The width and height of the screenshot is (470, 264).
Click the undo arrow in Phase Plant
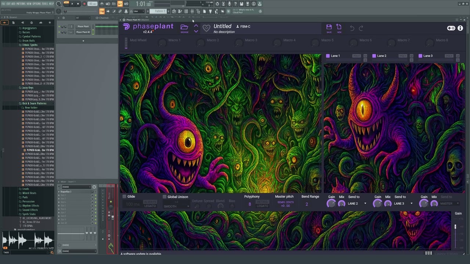[x=352, y=28]
